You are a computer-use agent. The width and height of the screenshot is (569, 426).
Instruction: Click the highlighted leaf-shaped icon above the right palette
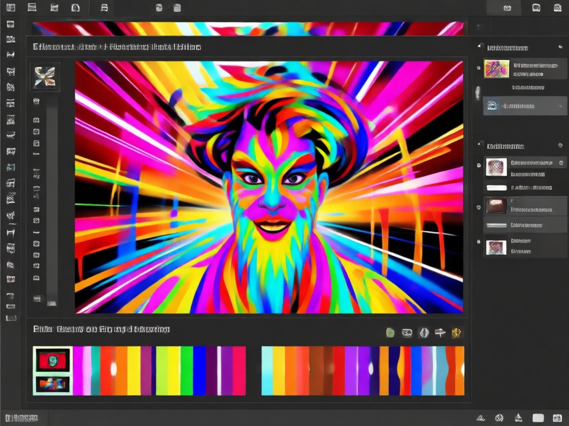point(424,333)
